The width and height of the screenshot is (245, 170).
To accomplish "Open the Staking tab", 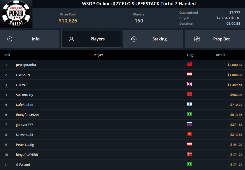I will (x=153, y=39).
